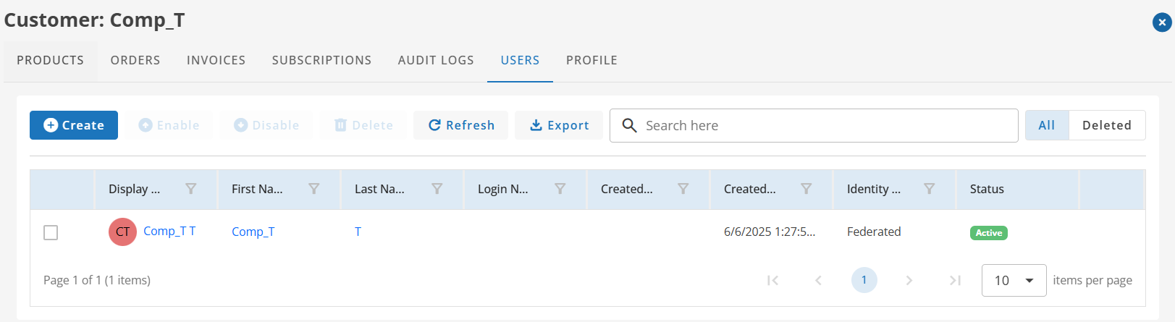Click the filter icon on Display column

pyautogui.click(x=191, y=189)
